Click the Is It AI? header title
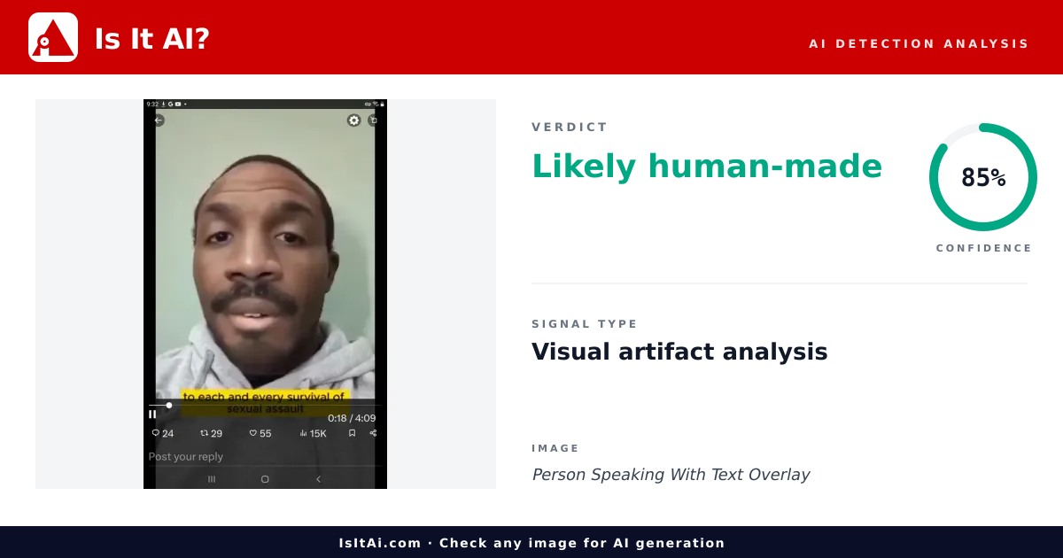1063x558 pixels. click(x=151, y=38)
